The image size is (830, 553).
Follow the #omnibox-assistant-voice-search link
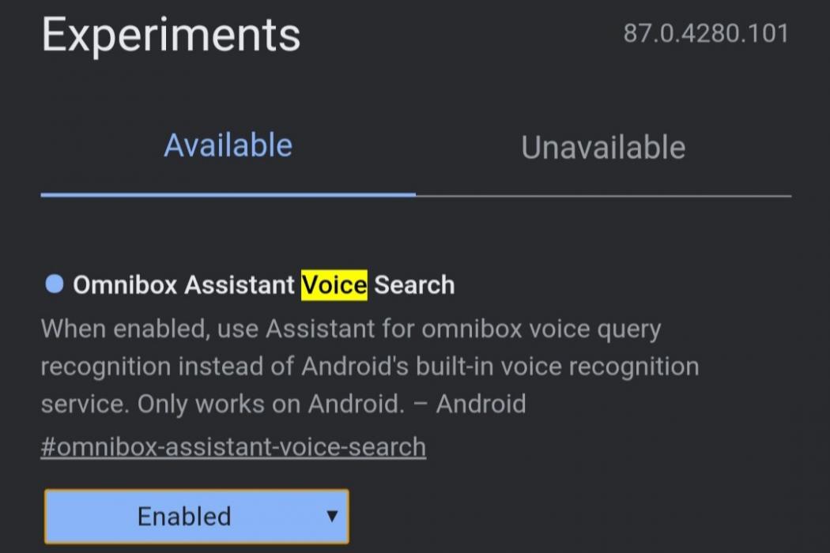[233, 446]
